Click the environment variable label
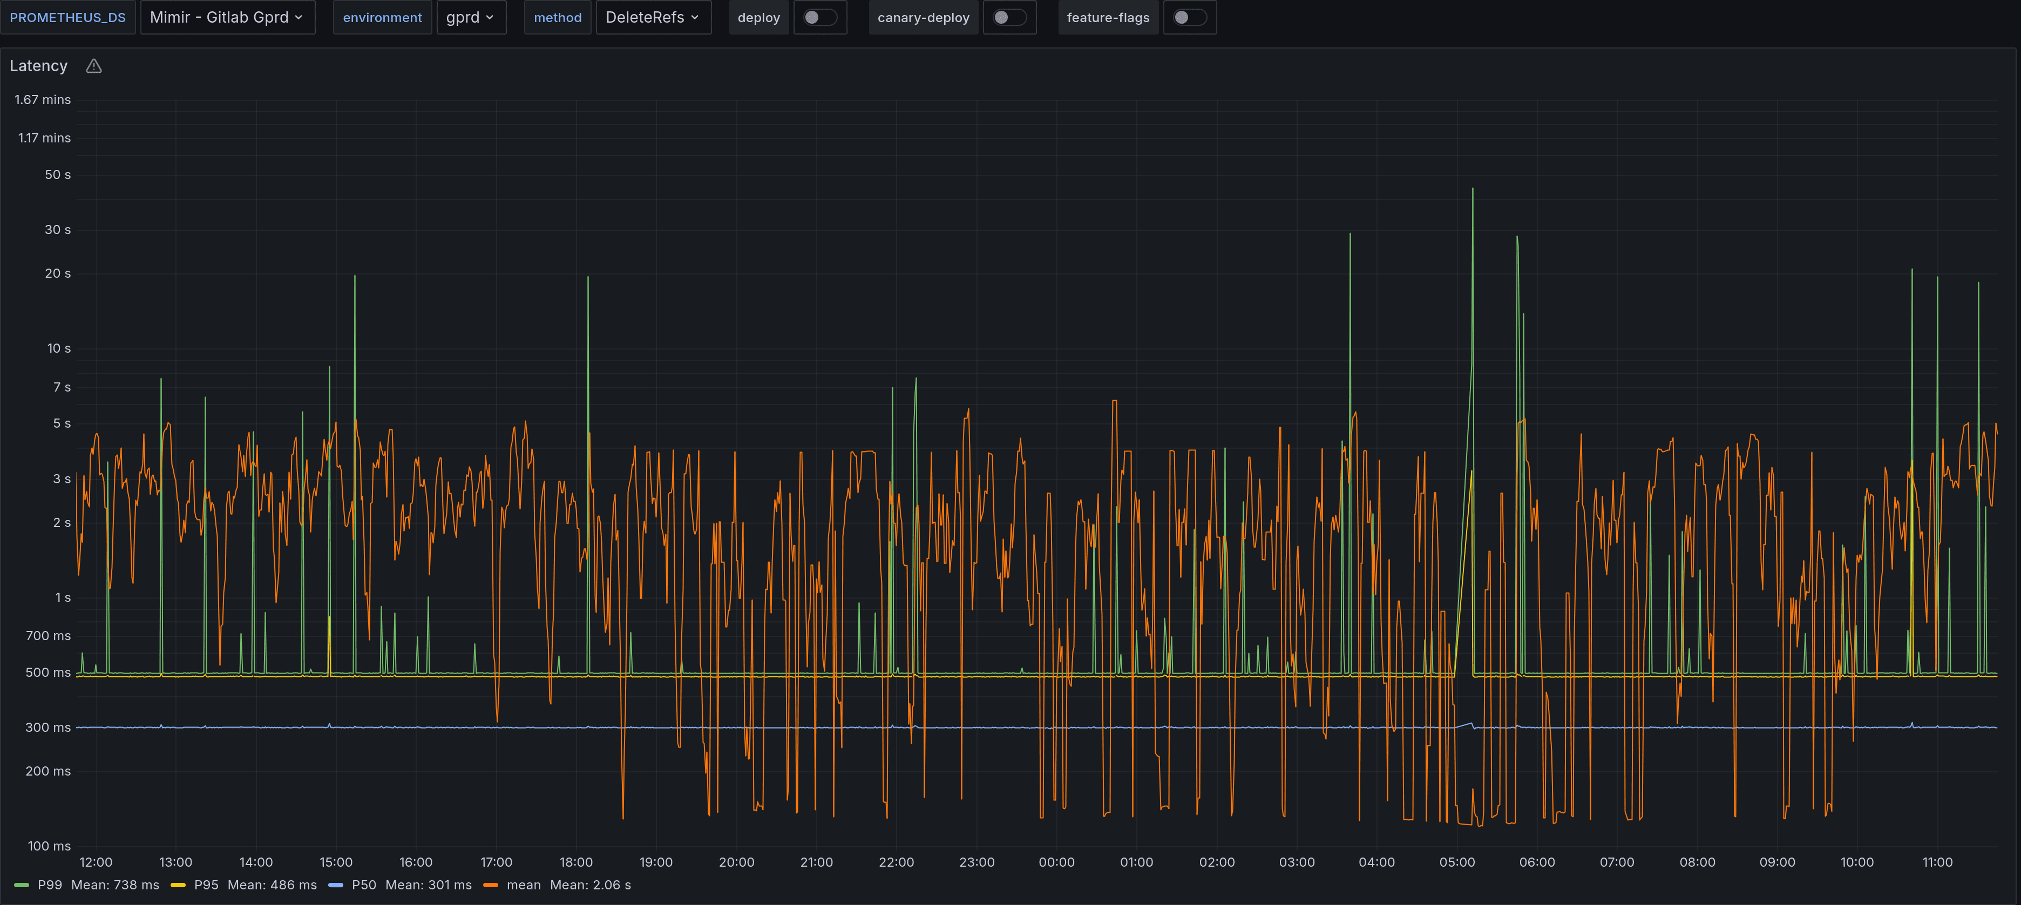Image resolution: width=2021 pixels, height=905 pixels. pyautogui.click(x=382, y=17)
